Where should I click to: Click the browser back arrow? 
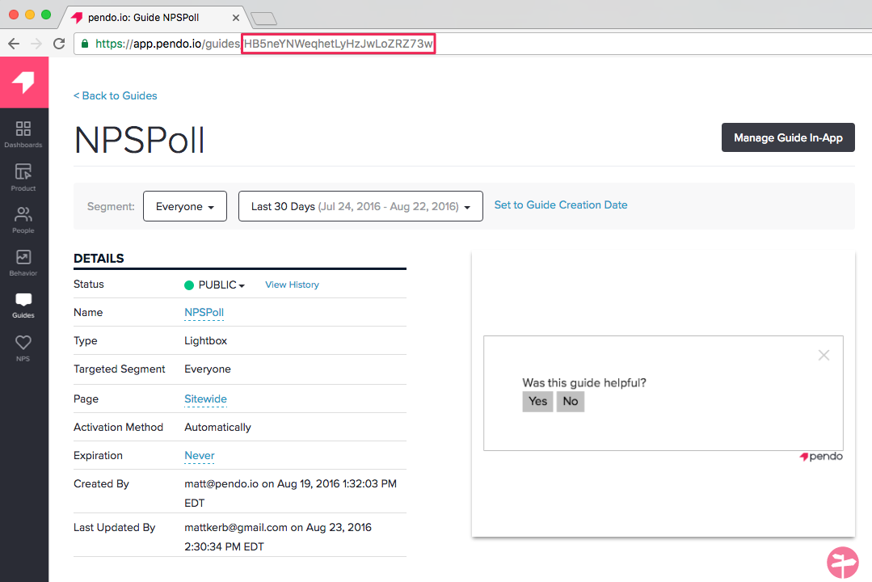14,44
